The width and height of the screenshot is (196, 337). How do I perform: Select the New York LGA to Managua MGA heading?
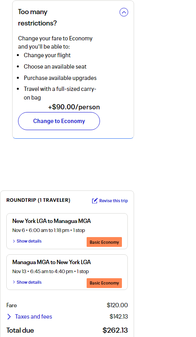pyautogui.click(x=52, y=221)
